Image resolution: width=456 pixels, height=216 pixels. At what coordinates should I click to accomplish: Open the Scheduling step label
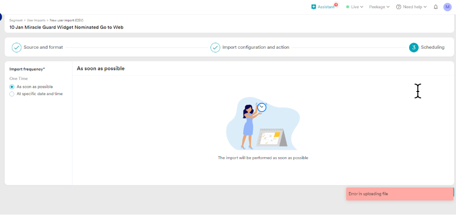point(433,47)
